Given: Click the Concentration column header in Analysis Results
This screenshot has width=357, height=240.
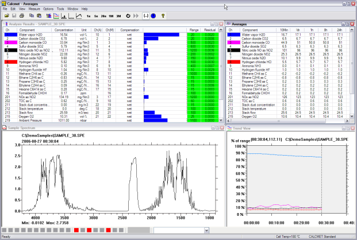Looking at the screenshot, I should [64, 30].
